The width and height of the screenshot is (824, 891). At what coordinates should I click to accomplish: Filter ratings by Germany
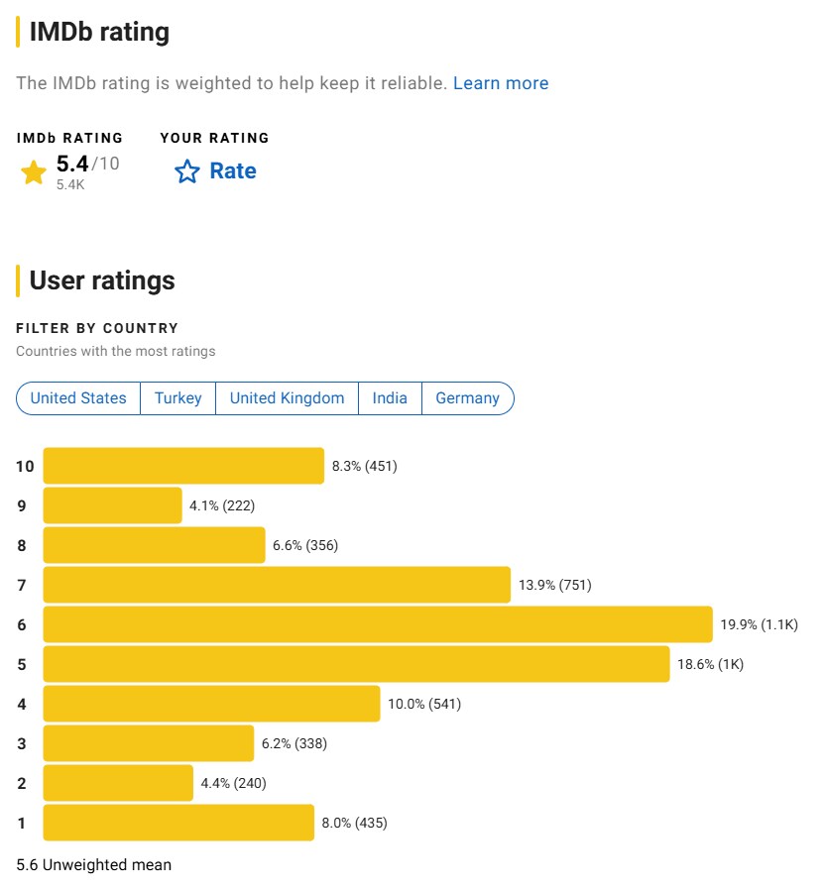[468, 398]
